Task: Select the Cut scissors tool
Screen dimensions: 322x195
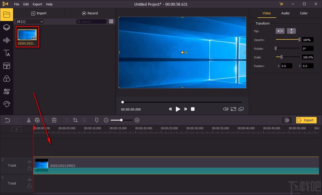Action: tap(29, 120)
